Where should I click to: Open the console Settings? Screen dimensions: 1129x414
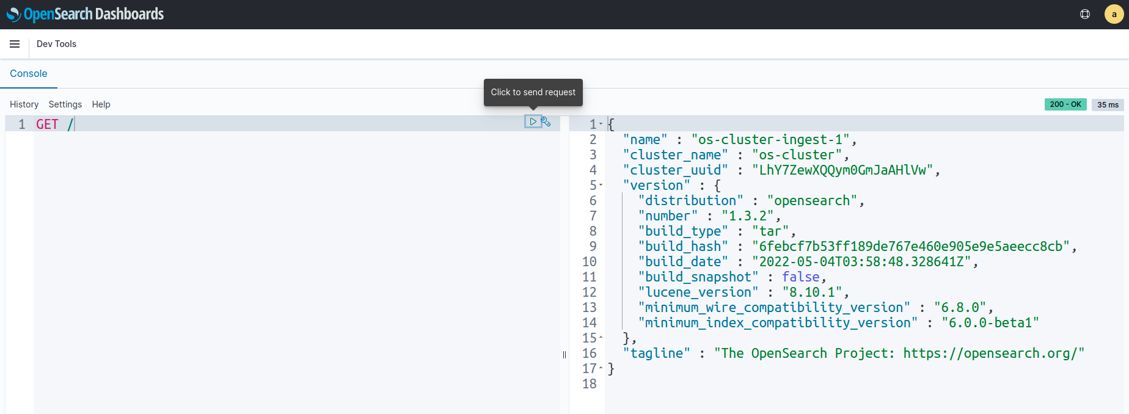coord(65,104)
